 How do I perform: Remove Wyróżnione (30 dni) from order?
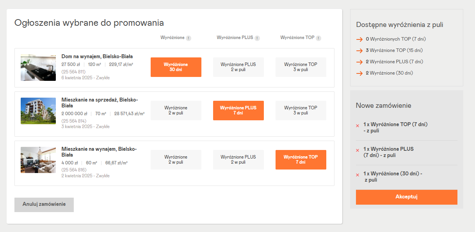(358, 175)
